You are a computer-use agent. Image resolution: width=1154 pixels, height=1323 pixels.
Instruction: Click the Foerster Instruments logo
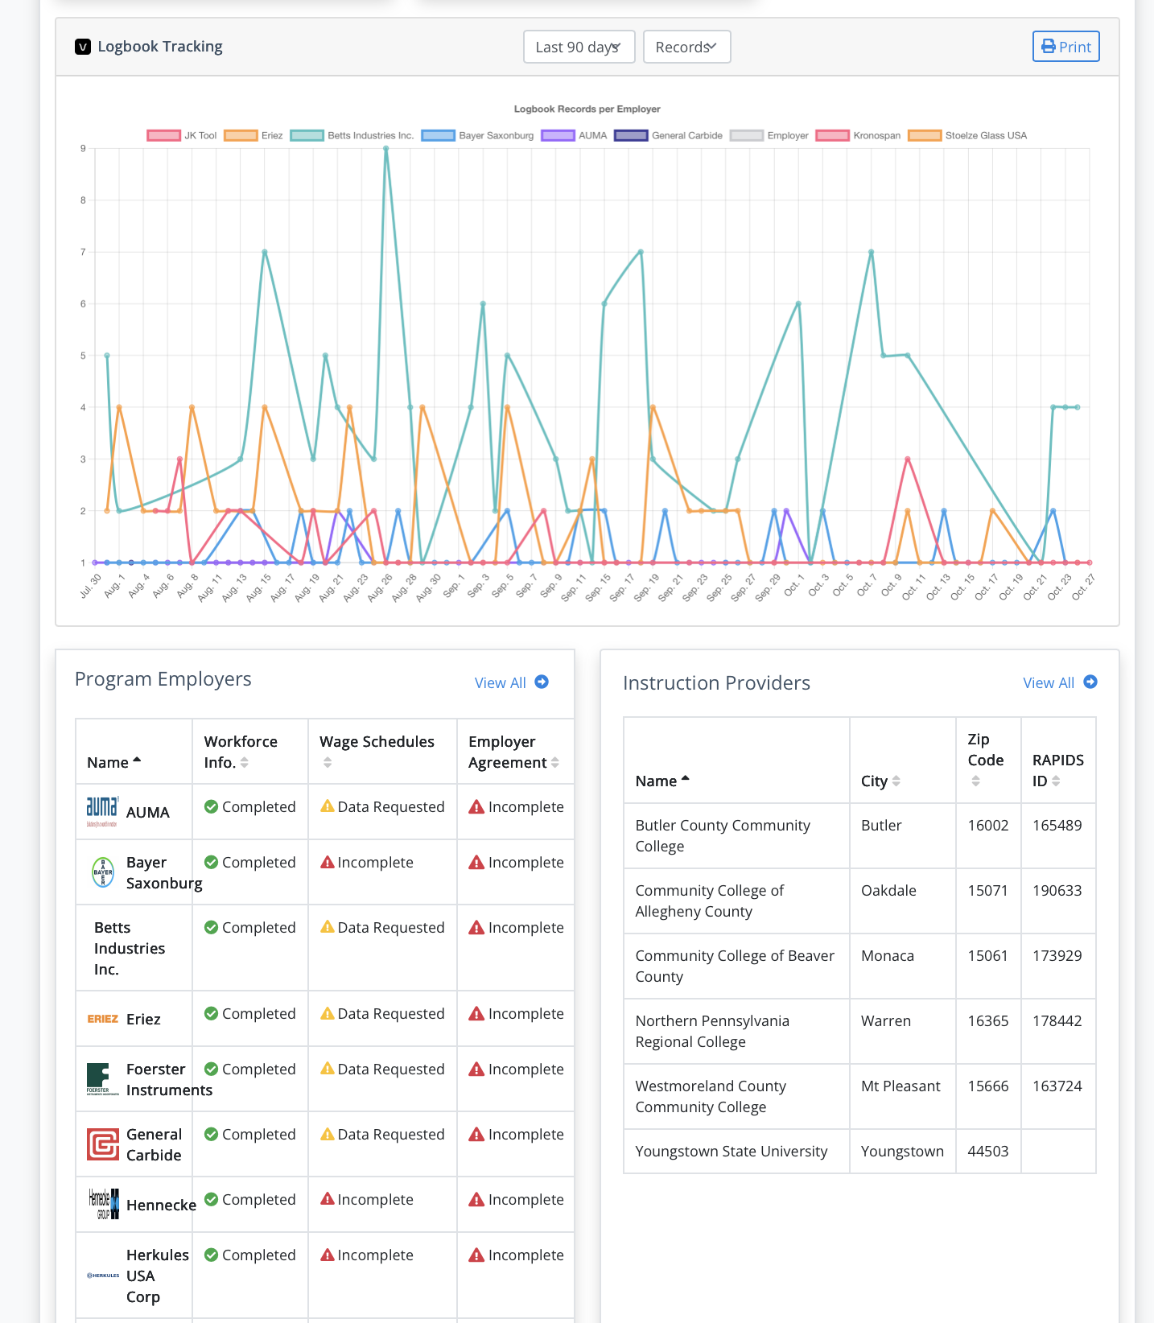102,1079
